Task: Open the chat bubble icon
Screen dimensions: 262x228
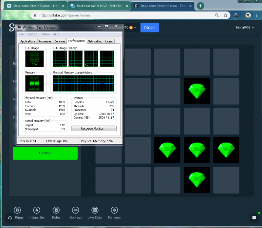Action: 254,218
